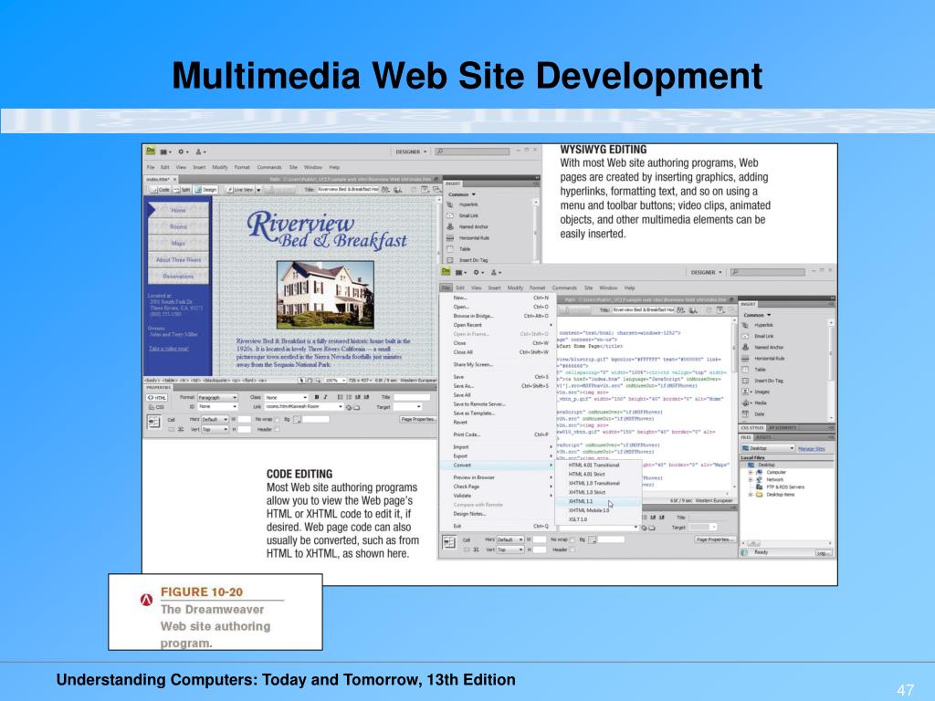
Task: Expand the Network node in Local Files tree
Action: (751, 479)
